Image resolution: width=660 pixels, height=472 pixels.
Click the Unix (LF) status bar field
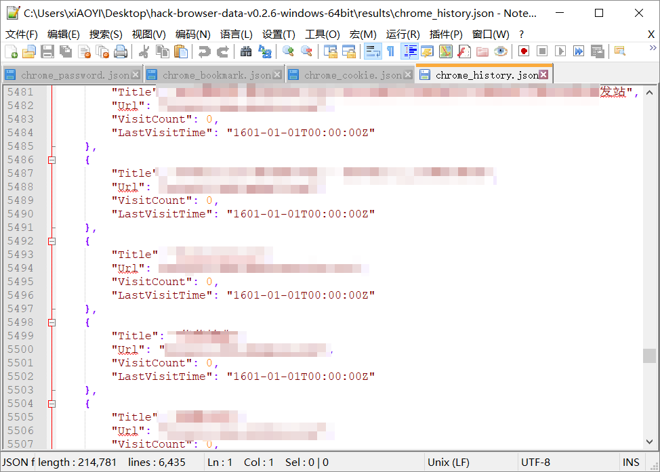pyautogui.click(x=471, y=463)
